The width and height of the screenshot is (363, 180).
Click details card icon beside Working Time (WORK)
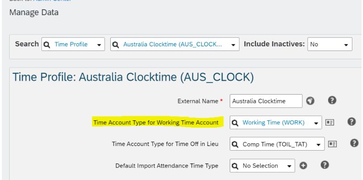coord(329,123)
